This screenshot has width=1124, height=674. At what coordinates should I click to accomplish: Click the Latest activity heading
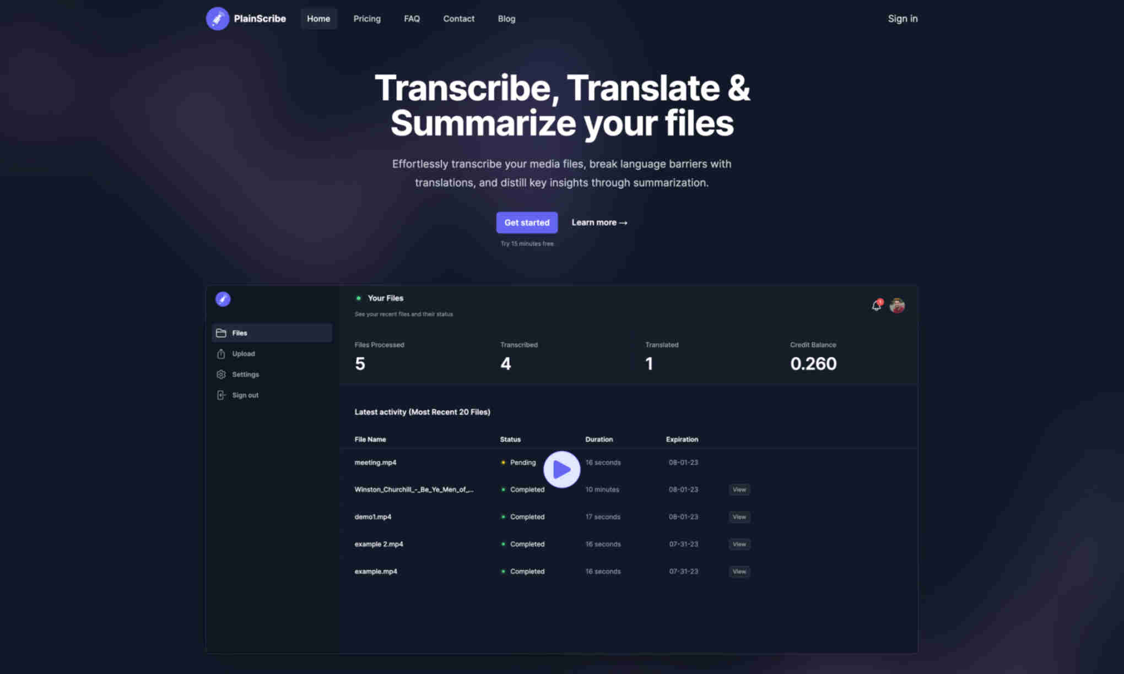click(x=422, y=412)
